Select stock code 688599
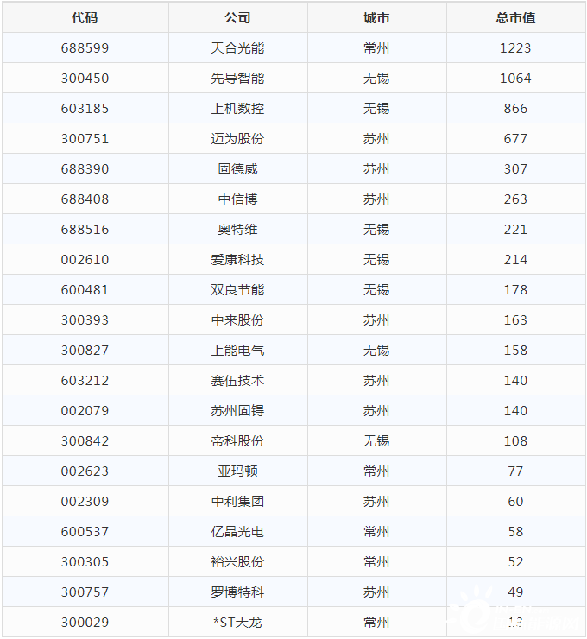The width and height of the screenshot is (587, 639). [x=85, y=48]
